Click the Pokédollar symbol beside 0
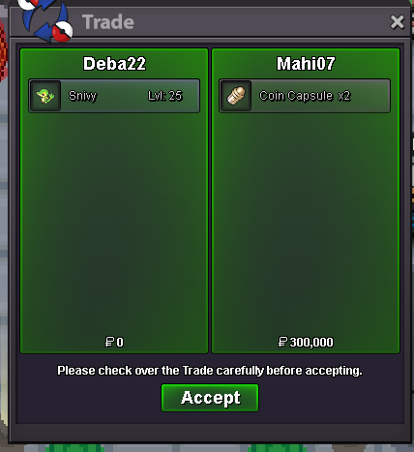 (109, 342)
